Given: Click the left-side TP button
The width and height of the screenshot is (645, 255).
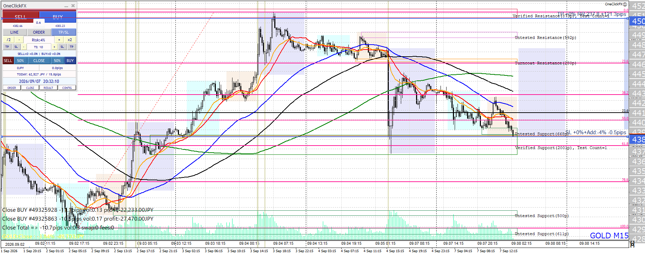Looking at the screenshot, I should [x=7, y=47].
